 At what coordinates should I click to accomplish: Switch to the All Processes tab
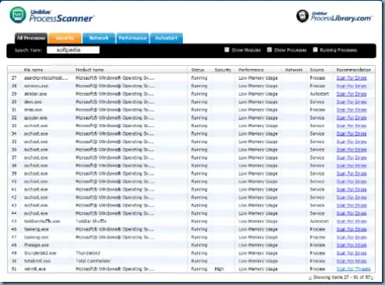[x=31, y=38]
